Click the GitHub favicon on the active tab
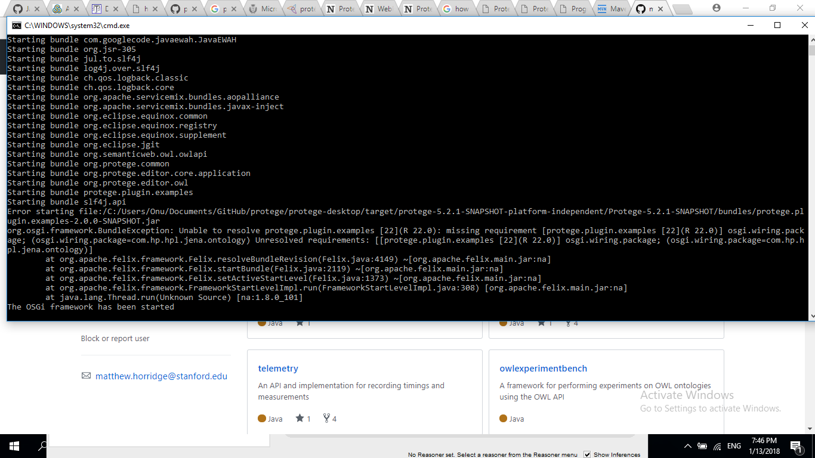This screenshot has width=815, height=458. tap(641, 8)
